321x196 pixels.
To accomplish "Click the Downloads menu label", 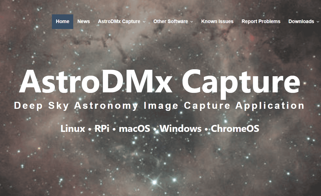I will 301,22.
